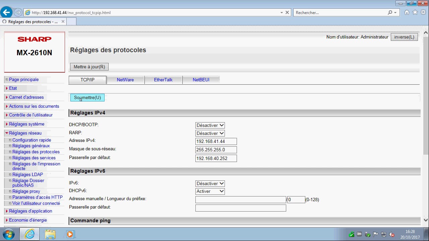Viewport: 429px width, 241px height.
Task: Click the Windows Start button
Action: point(9,234)
